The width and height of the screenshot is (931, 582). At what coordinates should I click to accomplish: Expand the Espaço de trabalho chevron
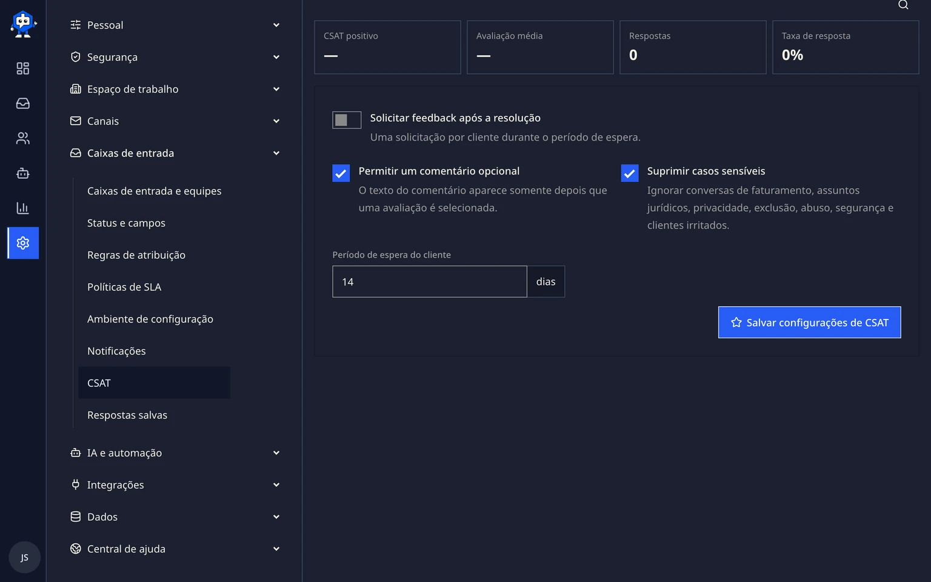(x=276, y=89)
